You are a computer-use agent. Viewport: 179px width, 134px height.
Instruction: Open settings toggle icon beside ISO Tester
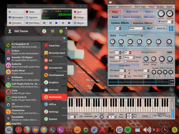44,31
